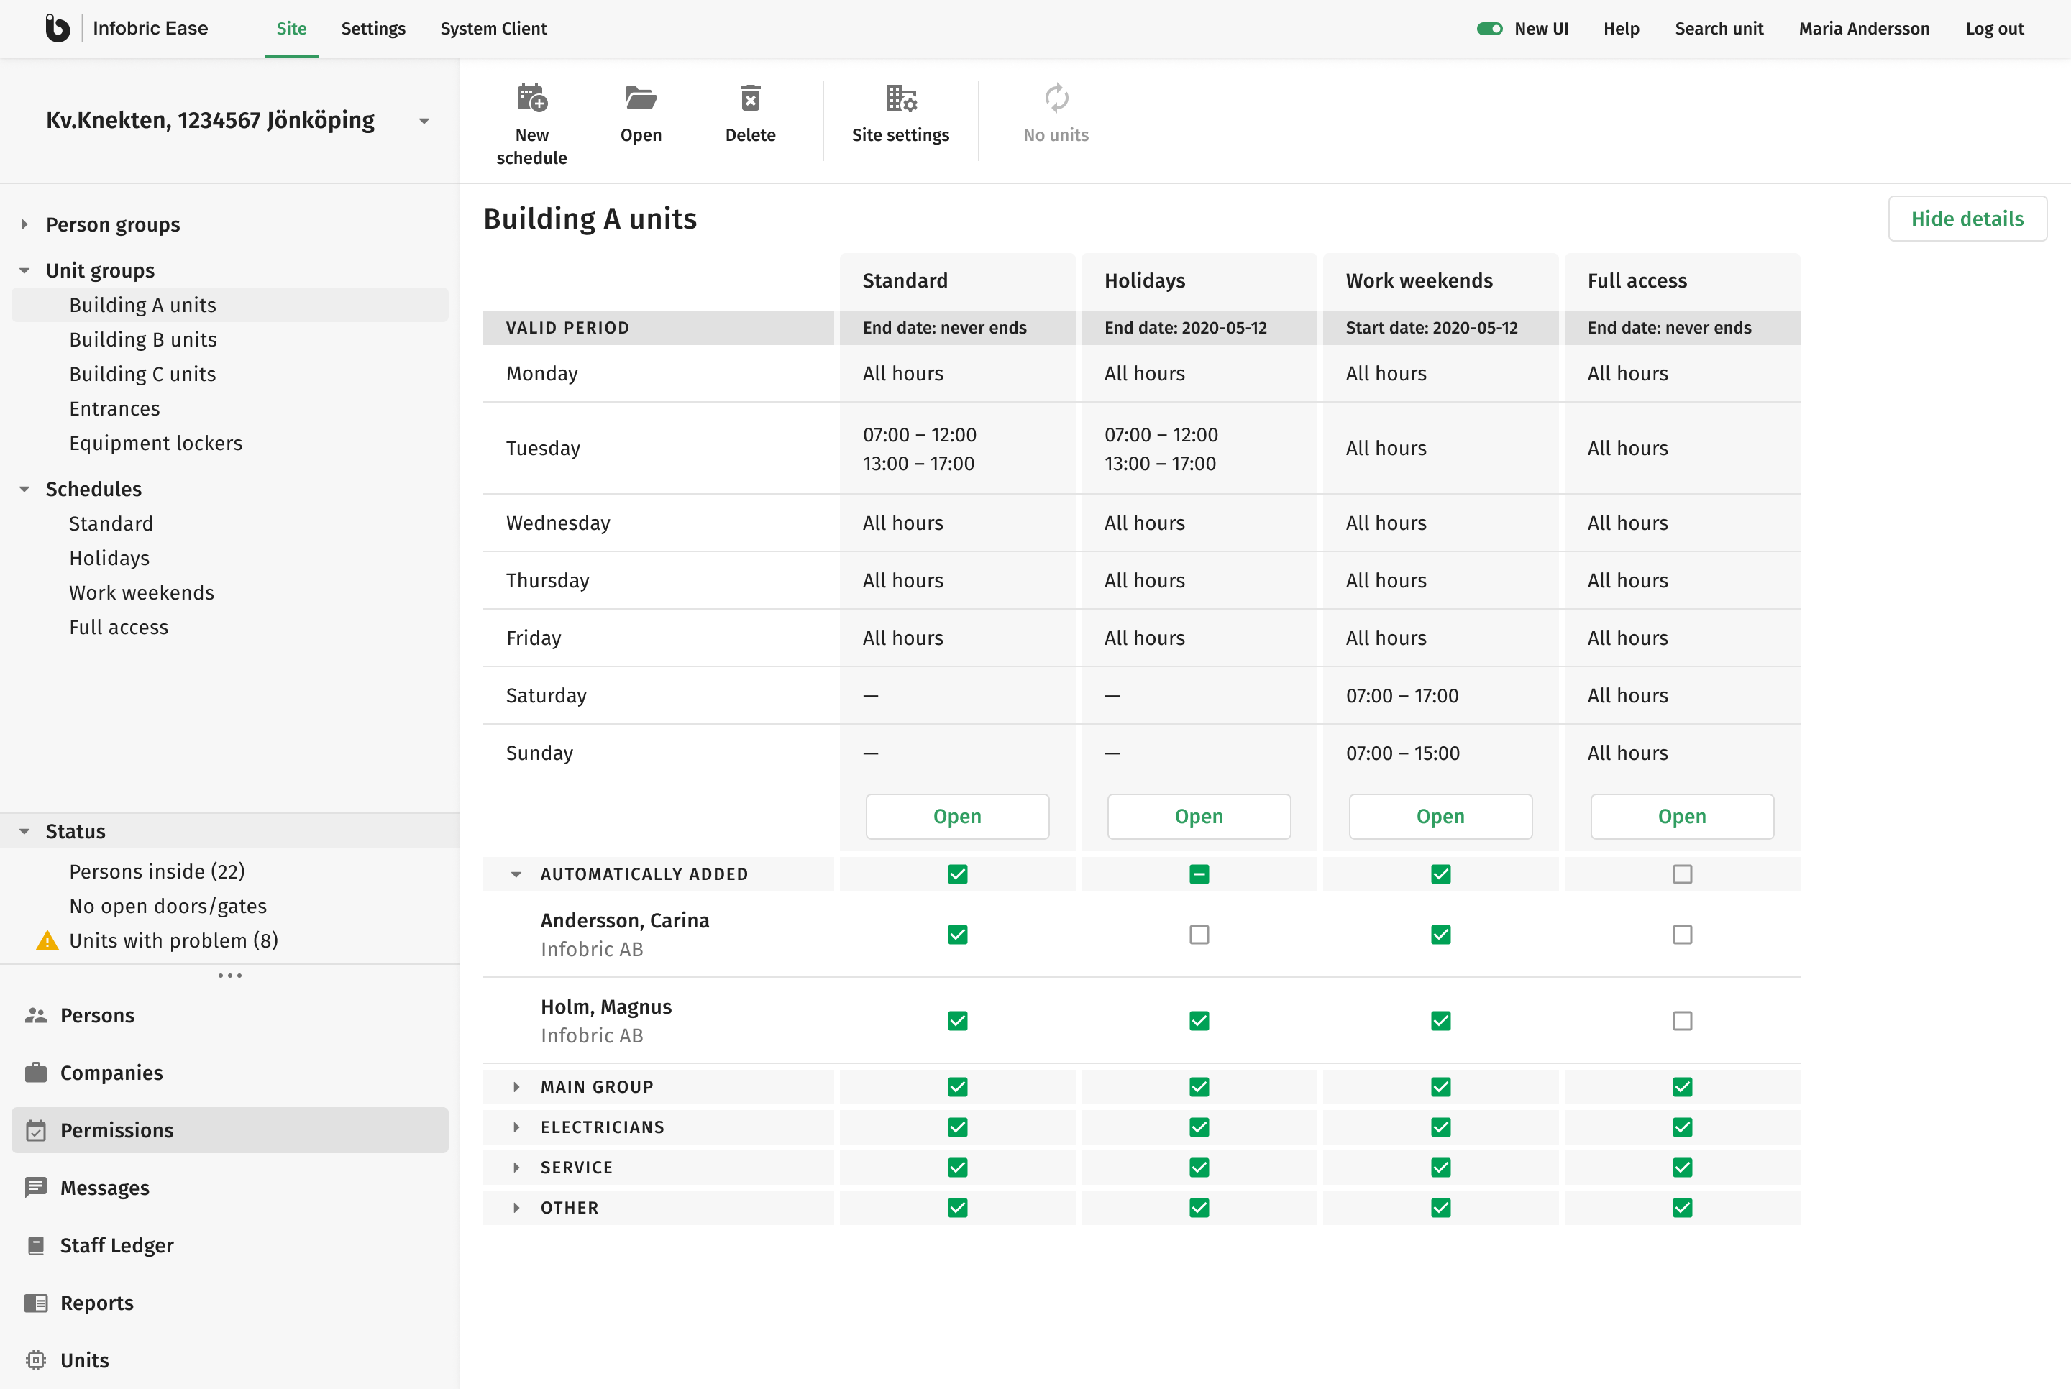Select Building B units in tree

pos(142,339)
